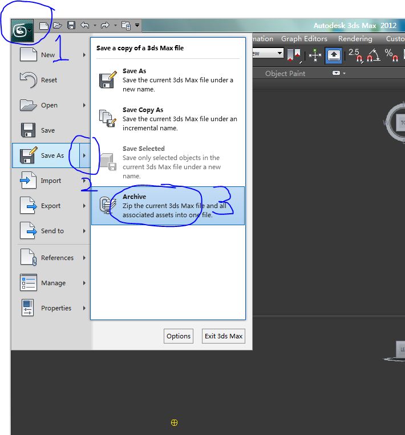Click the Save Copy As pages icon
The height and width of the screenshot is (435, 405).
tap(108, 118)
